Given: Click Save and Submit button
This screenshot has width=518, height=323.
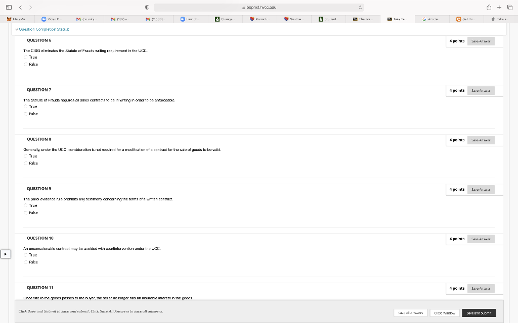Looking at the screenshot, I should 479,313.
